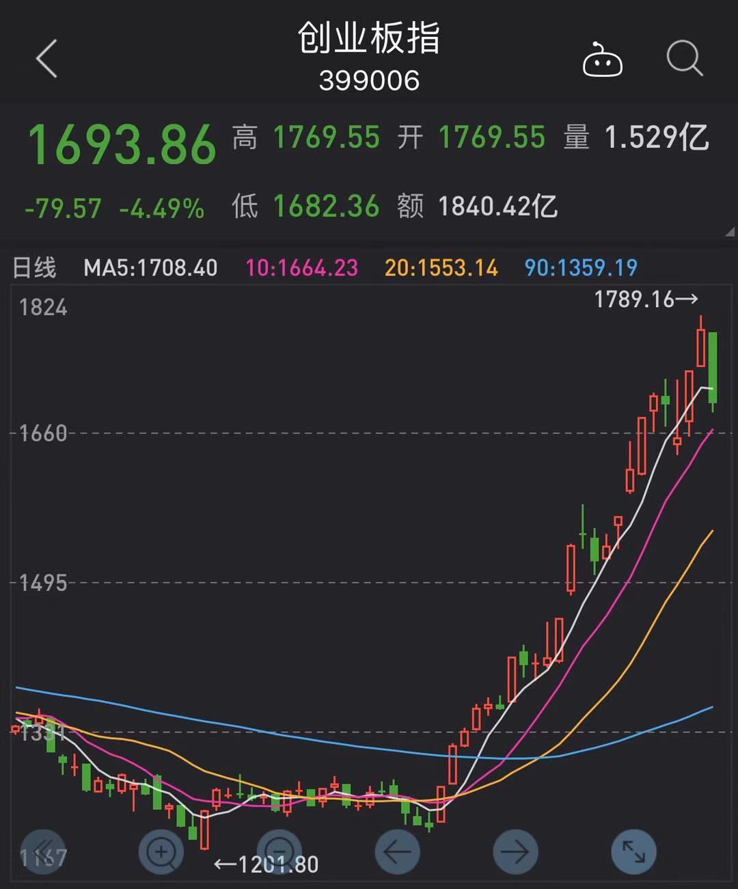738x889 pixels.
Task: Select the 日线 period label
Action: (34, 267)
